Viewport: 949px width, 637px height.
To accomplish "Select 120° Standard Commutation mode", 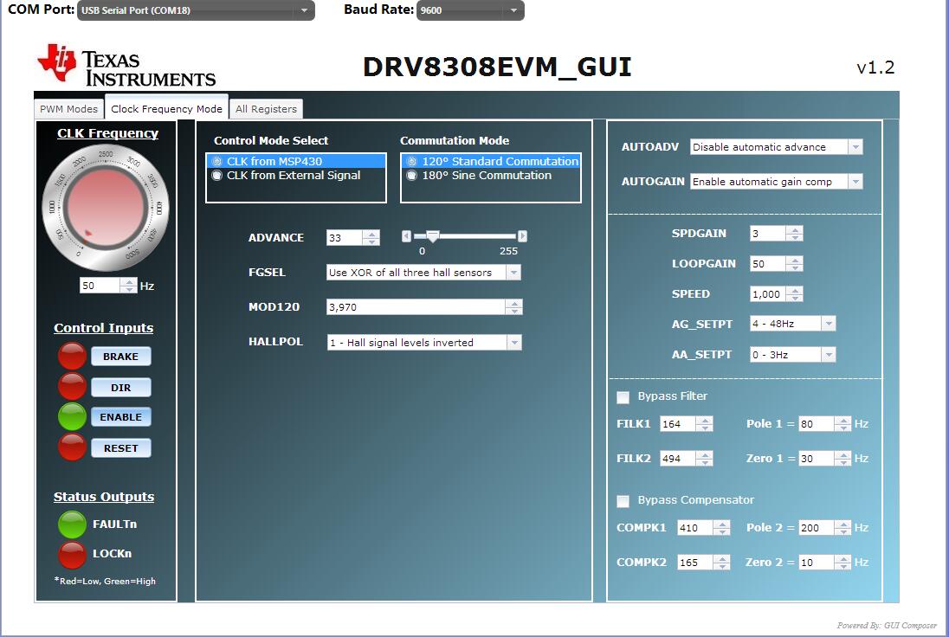I will [491, 162].
